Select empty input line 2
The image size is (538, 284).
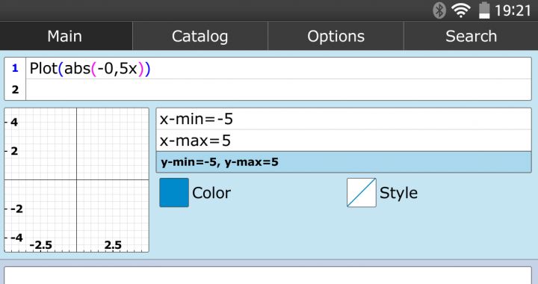pos(278,90)
